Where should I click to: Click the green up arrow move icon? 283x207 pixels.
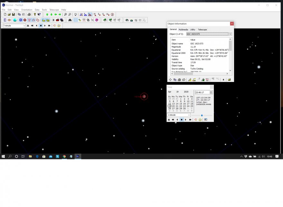tap(47, 14)
